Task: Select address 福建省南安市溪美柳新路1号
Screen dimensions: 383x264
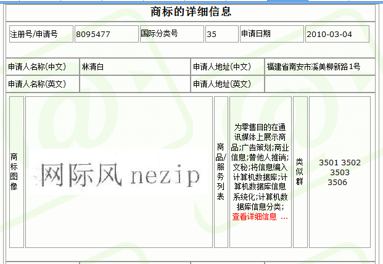Action: point(313,67)
